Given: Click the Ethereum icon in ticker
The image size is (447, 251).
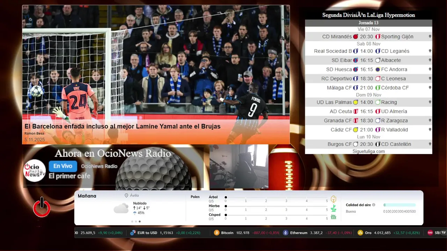Looking at the screenshot, I should [x=286, y=233].
